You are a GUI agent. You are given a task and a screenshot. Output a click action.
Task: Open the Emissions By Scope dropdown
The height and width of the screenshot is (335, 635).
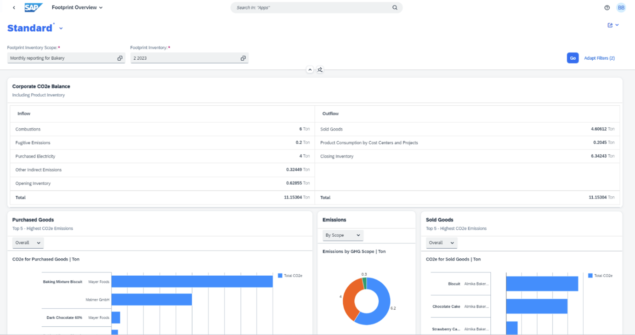click(x=343, y=235)
